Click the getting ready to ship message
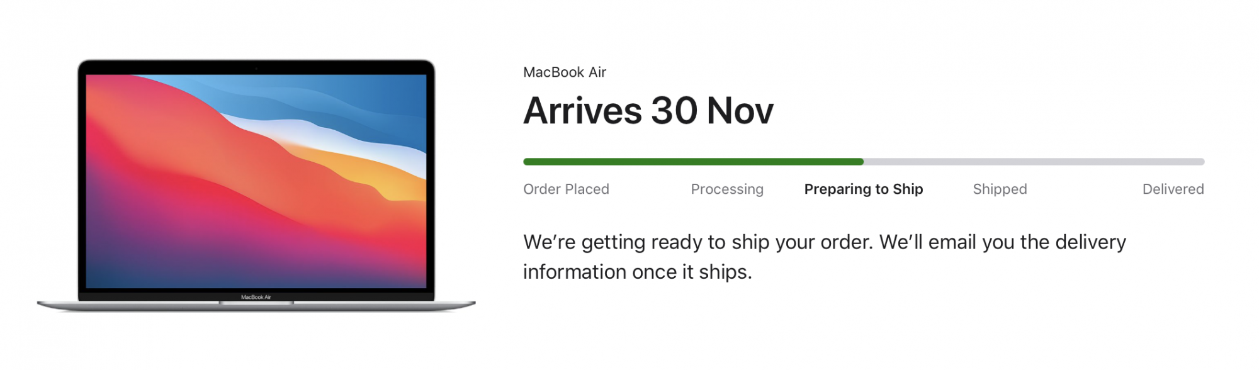Viewport: 1259px width, 370px height. (x=825, y=257)
